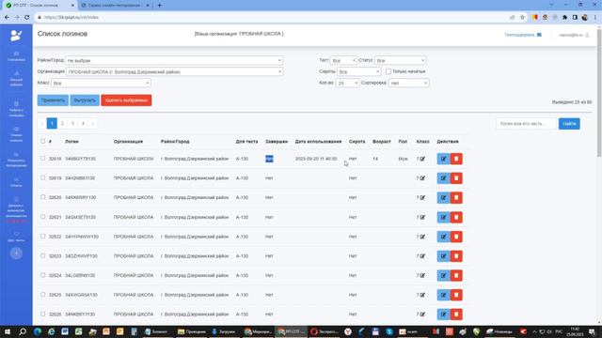602x338 pixels.
Task: Open the Кол-во per page dropdown
Action: coord(347,84)
